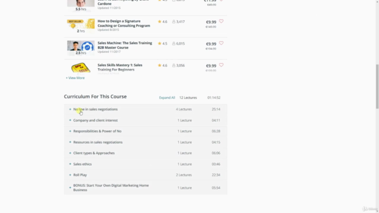Open Client types & Approaches section
Image resolution: width=379 pixels, height=213 pixels.
coord(146,153)
